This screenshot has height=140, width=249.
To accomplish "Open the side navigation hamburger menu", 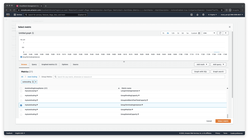I will coord(6,20).
